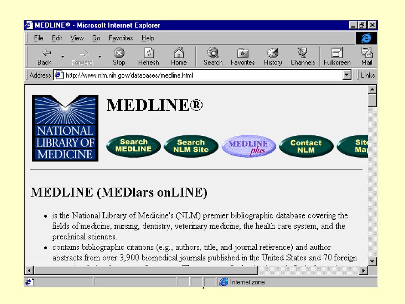Viewport: 405px width, 304px height.
Task: Expand the Back button history dropdown arrow
Action: [62, 56]
